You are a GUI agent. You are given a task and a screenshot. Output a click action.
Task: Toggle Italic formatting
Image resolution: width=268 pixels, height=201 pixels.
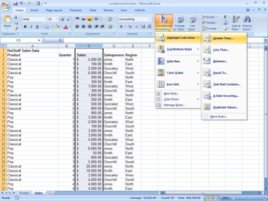click(31, 27)
